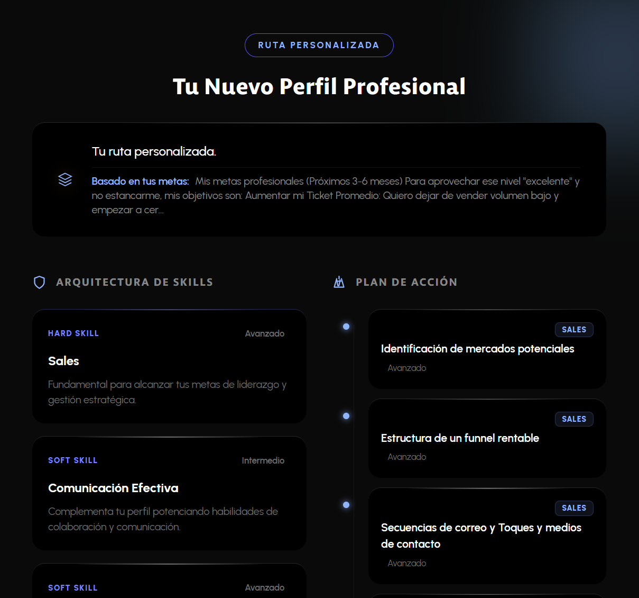The height and width of the screenshot is (598, 639).
Task: Click the truncated metas text to expand it
Action: coord(335,195)
